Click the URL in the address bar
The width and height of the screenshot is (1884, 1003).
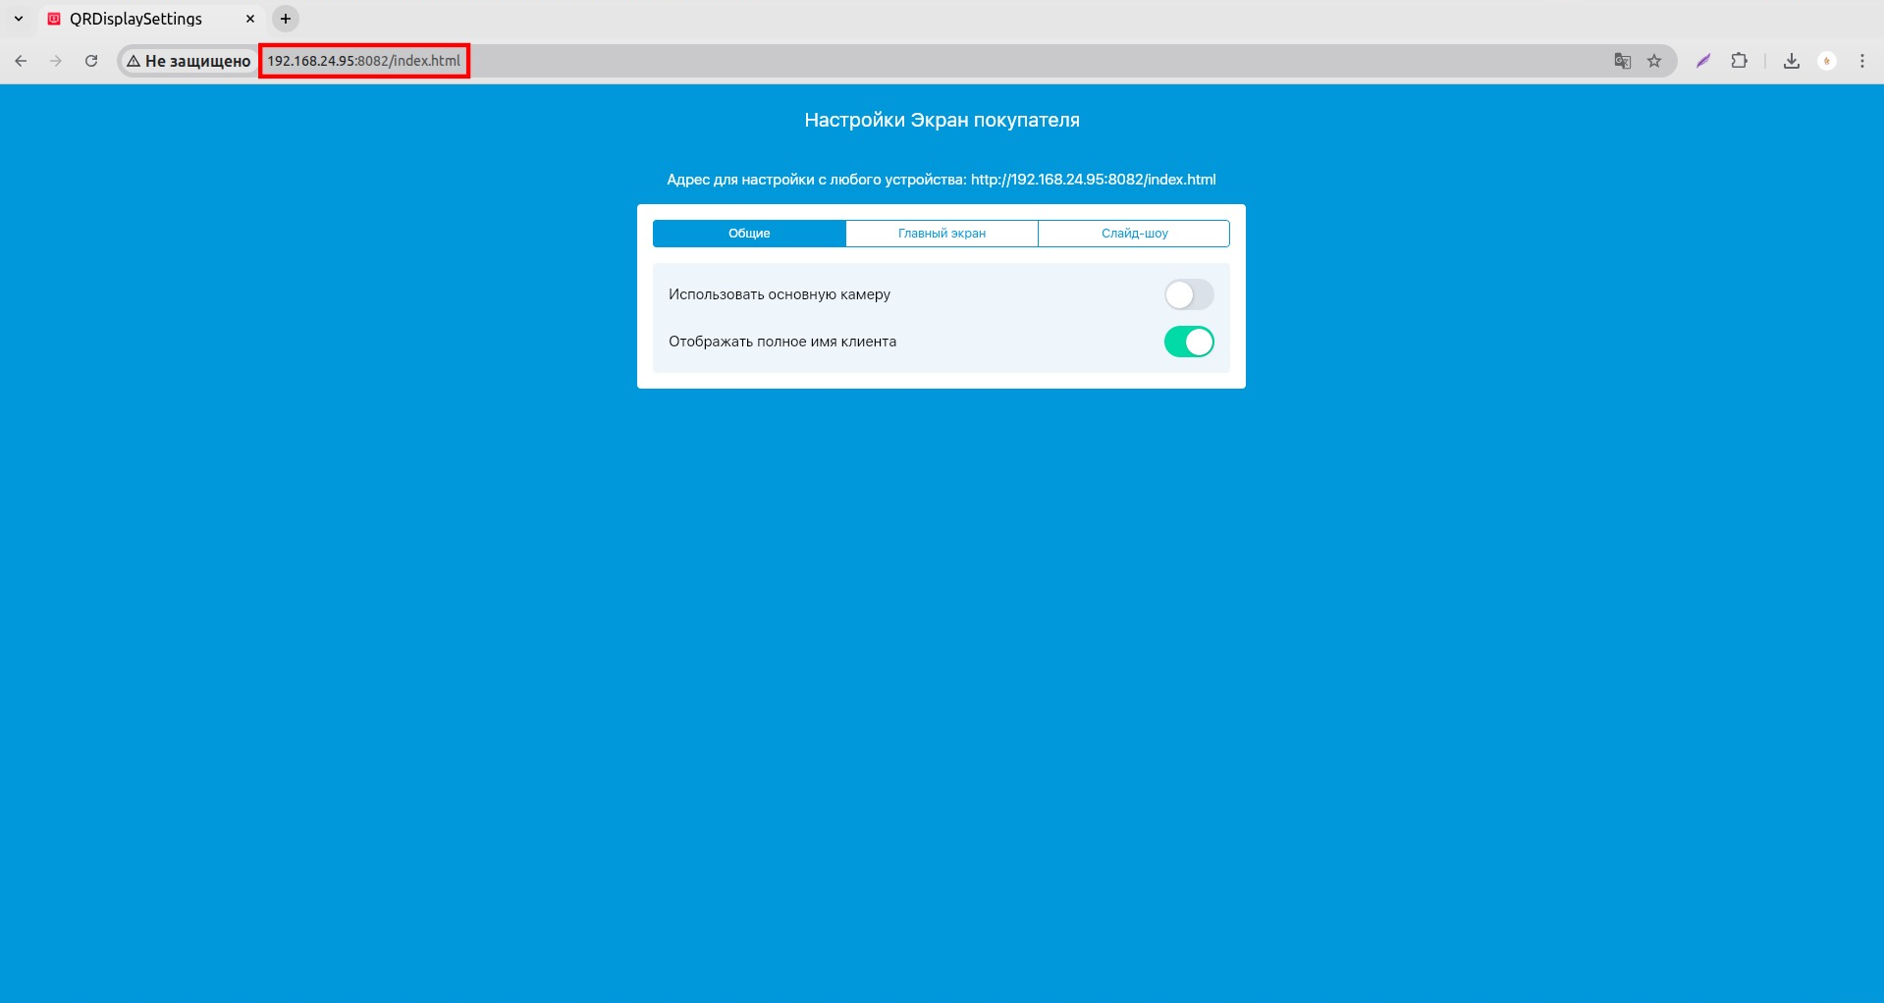click(x=363, y=61)
